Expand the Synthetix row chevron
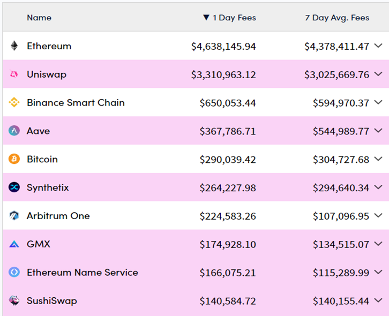 [x=378, y=187]
